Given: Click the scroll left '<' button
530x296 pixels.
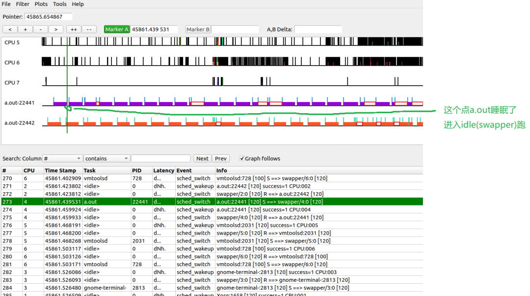Looking at the screenshot, I should pyautogui.click(x=10, y=29).
